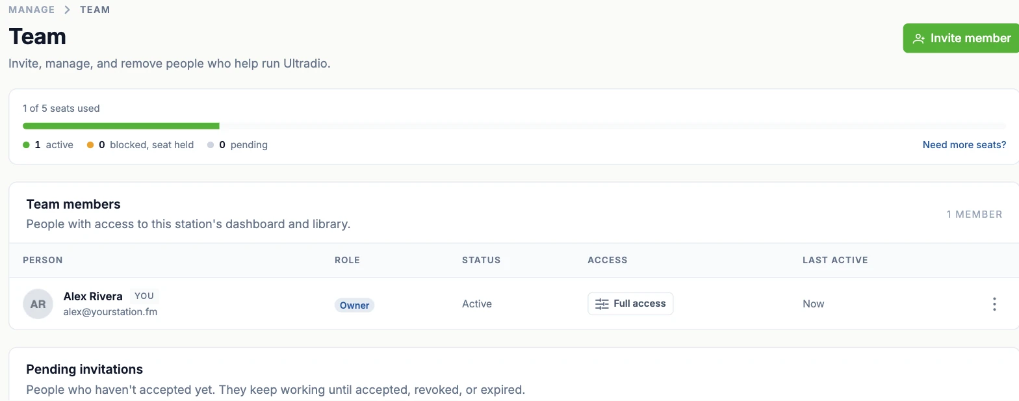The image size is (1019, 401).
Task: Click the ROLE column header
Action: coord(347,260)
